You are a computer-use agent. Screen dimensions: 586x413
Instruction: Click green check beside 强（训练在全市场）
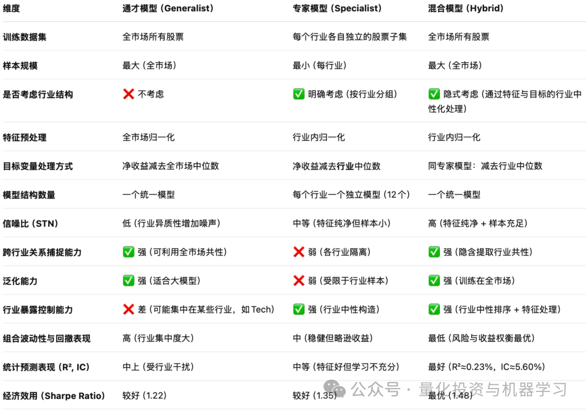coord(434,281)
